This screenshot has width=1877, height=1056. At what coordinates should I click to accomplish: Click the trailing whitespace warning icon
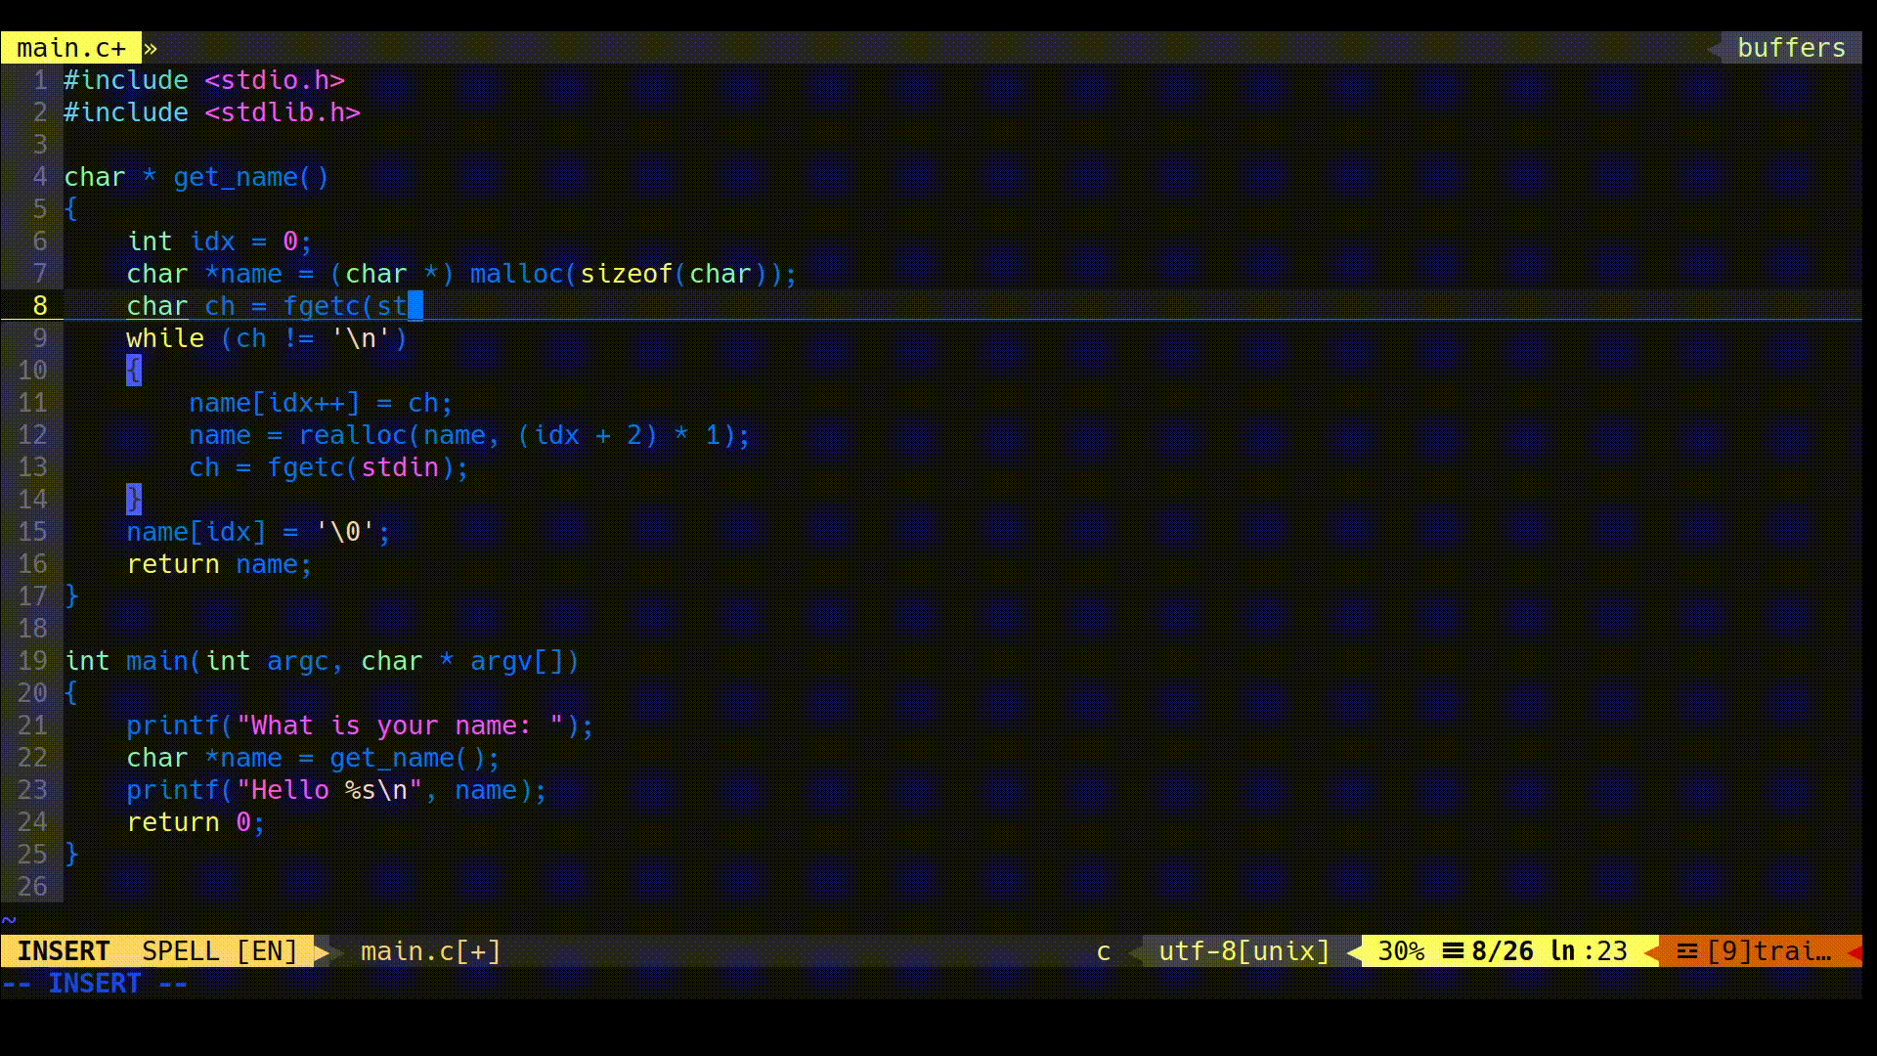tap(1686, 950)
